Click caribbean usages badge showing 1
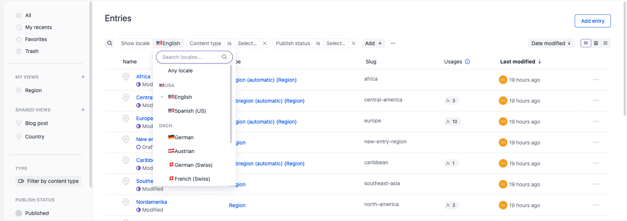Viewport: 627px width, 221px height. tap(452, 164)
